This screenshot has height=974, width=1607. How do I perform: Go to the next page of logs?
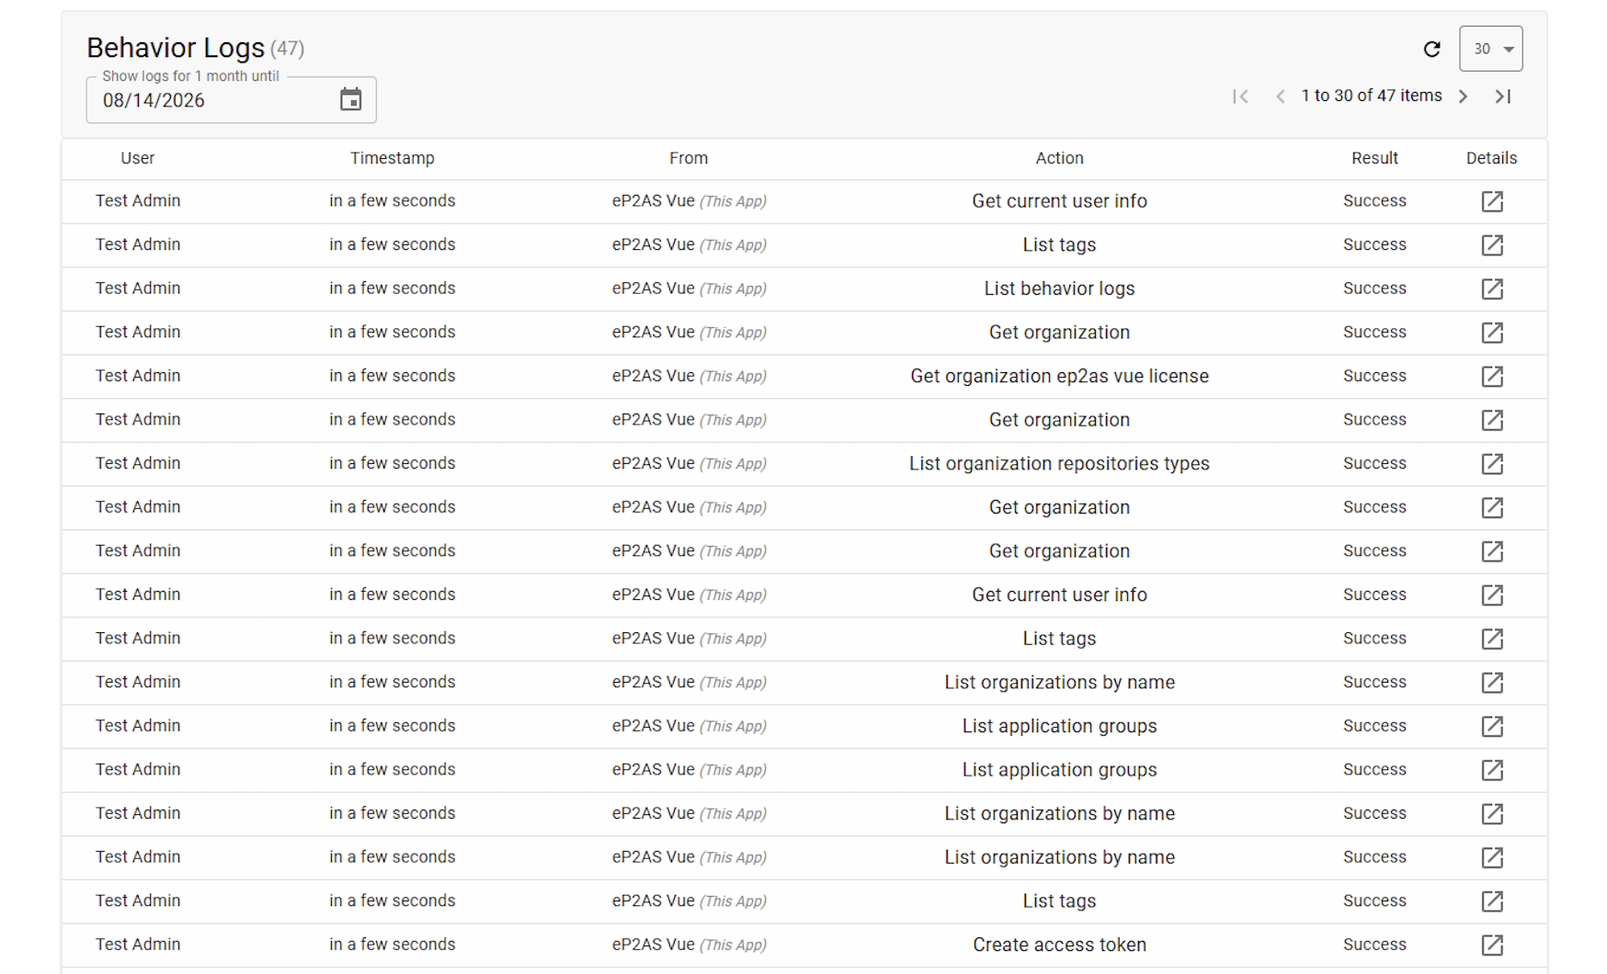[1463, 96]
